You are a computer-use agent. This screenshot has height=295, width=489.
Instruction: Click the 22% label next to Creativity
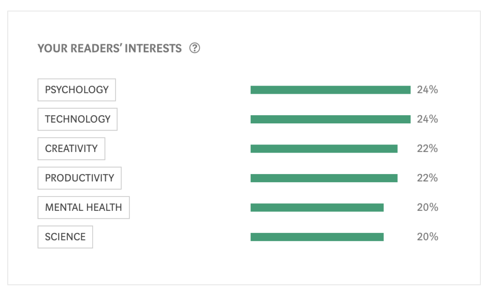pos(427,149)
